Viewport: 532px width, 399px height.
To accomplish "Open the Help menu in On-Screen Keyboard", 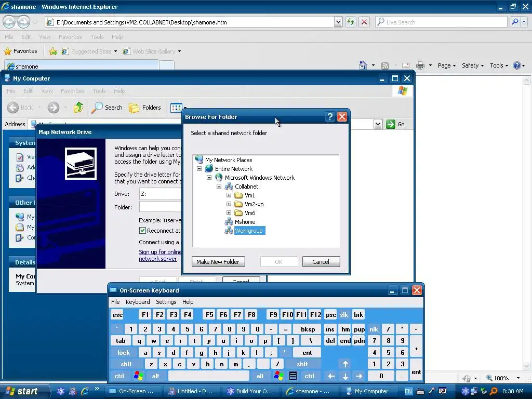I will pos(188,302).
